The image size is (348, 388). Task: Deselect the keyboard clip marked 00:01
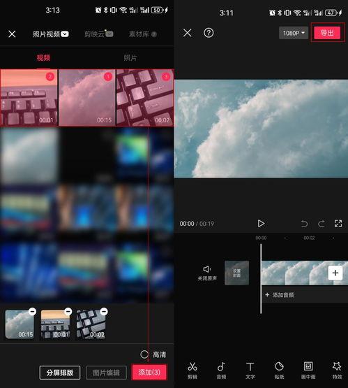tap(29, 97)
